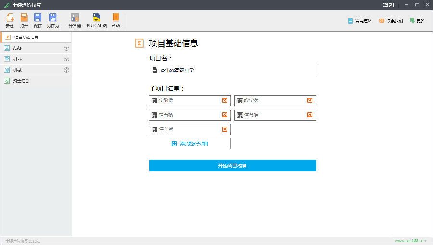This screenshot has height=245, width=433.
Task: Switch to the 综合汇总 section
Action: tap(36, 81)
